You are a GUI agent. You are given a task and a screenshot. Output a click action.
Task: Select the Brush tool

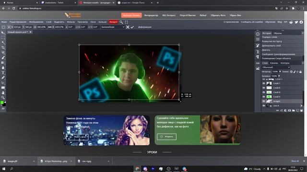pyautogui.click(x=3, y=58)
